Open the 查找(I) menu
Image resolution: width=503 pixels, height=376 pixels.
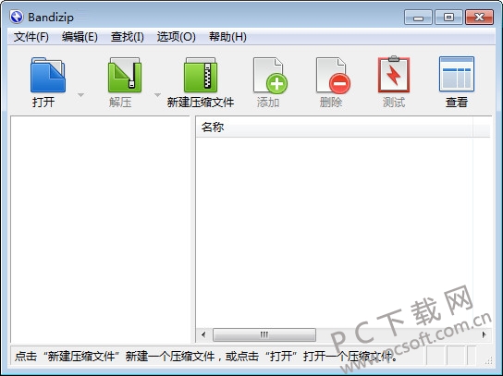[x=127, y=37]
